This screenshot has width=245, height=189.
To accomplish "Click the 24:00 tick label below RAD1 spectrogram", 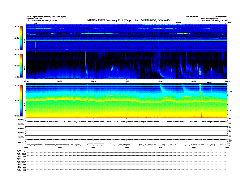I will coord(227,81).
